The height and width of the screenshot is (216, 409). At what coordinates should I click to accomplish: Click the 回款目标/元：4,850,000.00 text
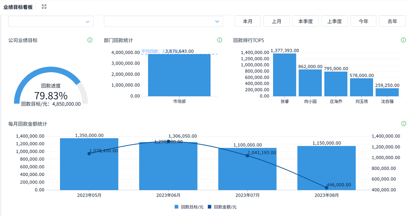[51, 104]
